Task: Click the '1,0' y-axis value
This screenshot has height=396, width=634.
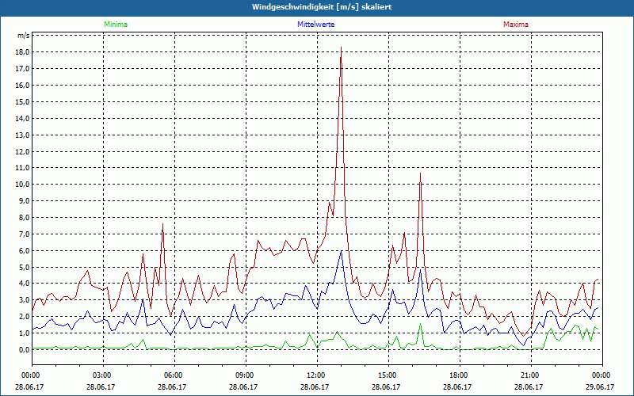Action: [x=24, y=333]
